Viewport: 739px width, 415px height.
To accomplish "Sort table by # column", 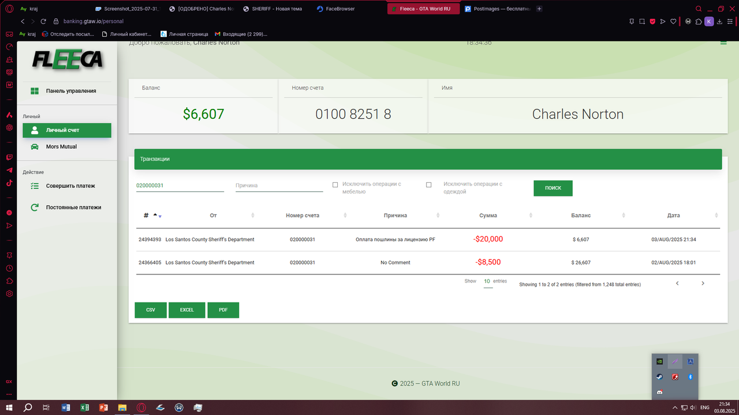I will [150, 216].
